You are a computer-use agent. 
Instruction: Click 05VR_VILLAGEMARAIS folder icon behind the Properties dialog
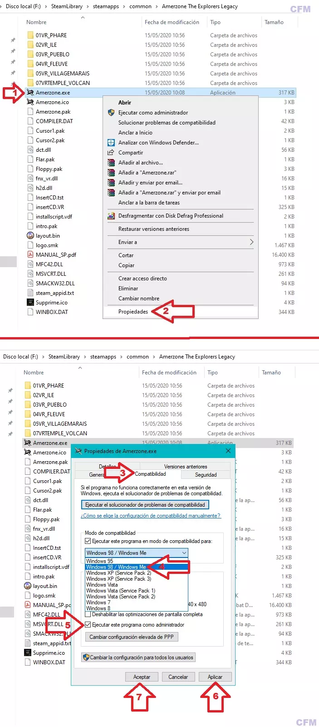point(28,423)
